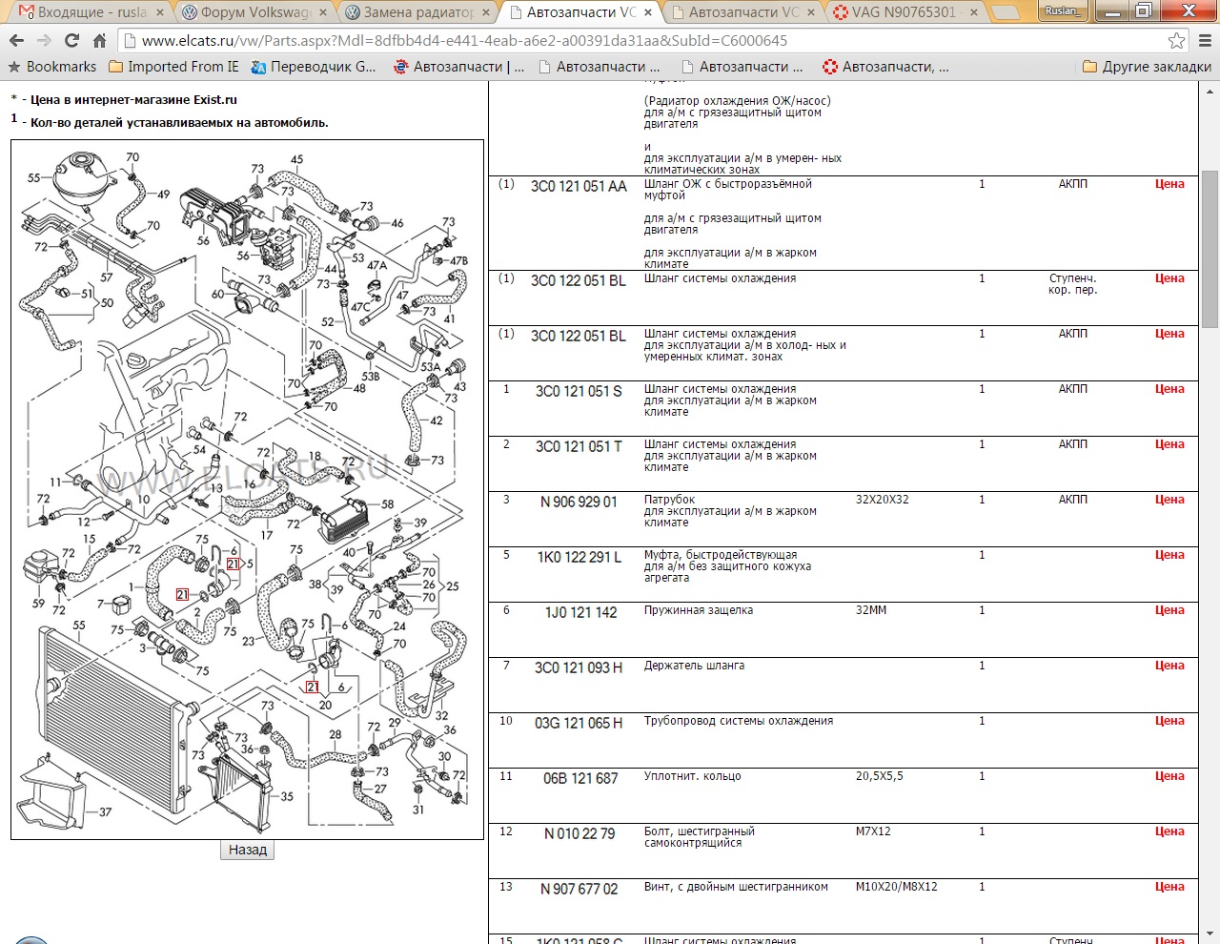Click the vertical scrollbar thumb of parts list
This screenshot has width=1220, height=944.
click(1210, 248)
